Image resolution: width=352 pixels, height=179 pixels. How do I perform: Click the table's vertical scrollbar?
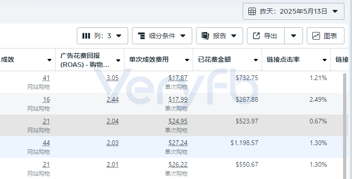click(x=344, y=126)
